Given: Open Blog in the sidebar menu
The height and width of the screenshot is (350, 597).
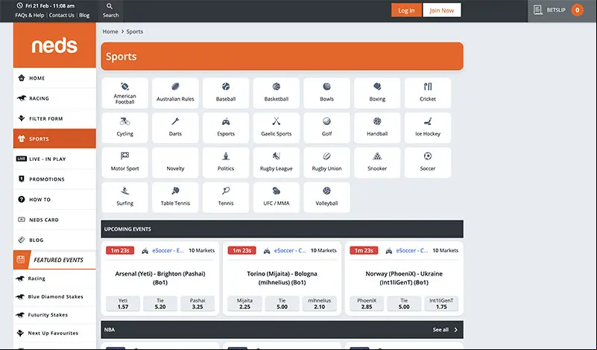Looking at the screenshot, I should pos(54,240).
